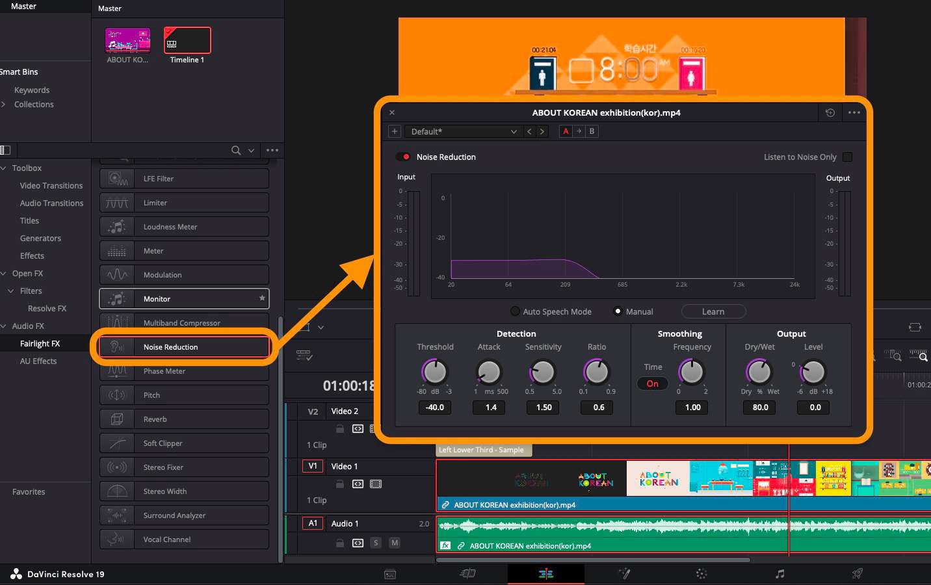Open the Default* preset dropdown
This screenshot has width=931, height=585.
[464, 131]
